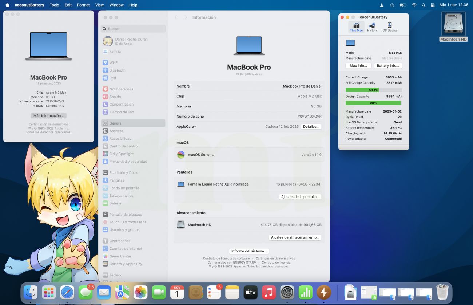The width and height of the screenshot is (473, 305).
Task: Open the Contrato de licencia link
Action: pos(276,263)
